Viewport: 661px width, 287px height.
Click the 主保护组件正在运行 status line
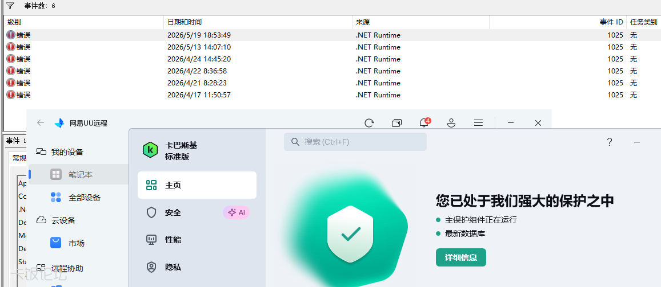476,220
